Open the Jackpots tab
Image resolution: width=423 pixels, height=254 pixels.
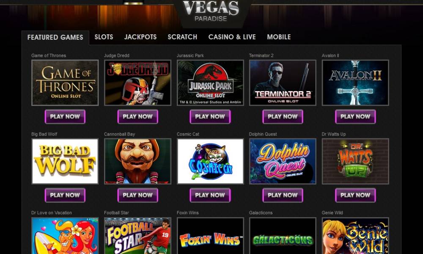140,37
